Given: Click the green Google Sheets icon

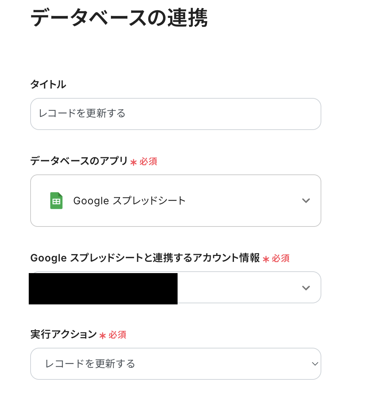Looking at the screenshot, I should tap(56, 201).
